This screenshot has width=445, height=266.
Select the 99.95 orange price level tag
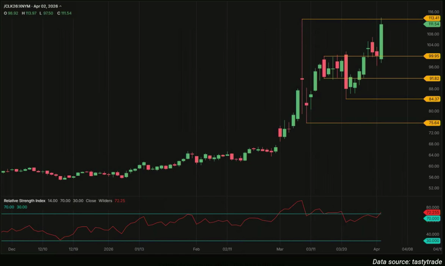click(x=432, y=56)
